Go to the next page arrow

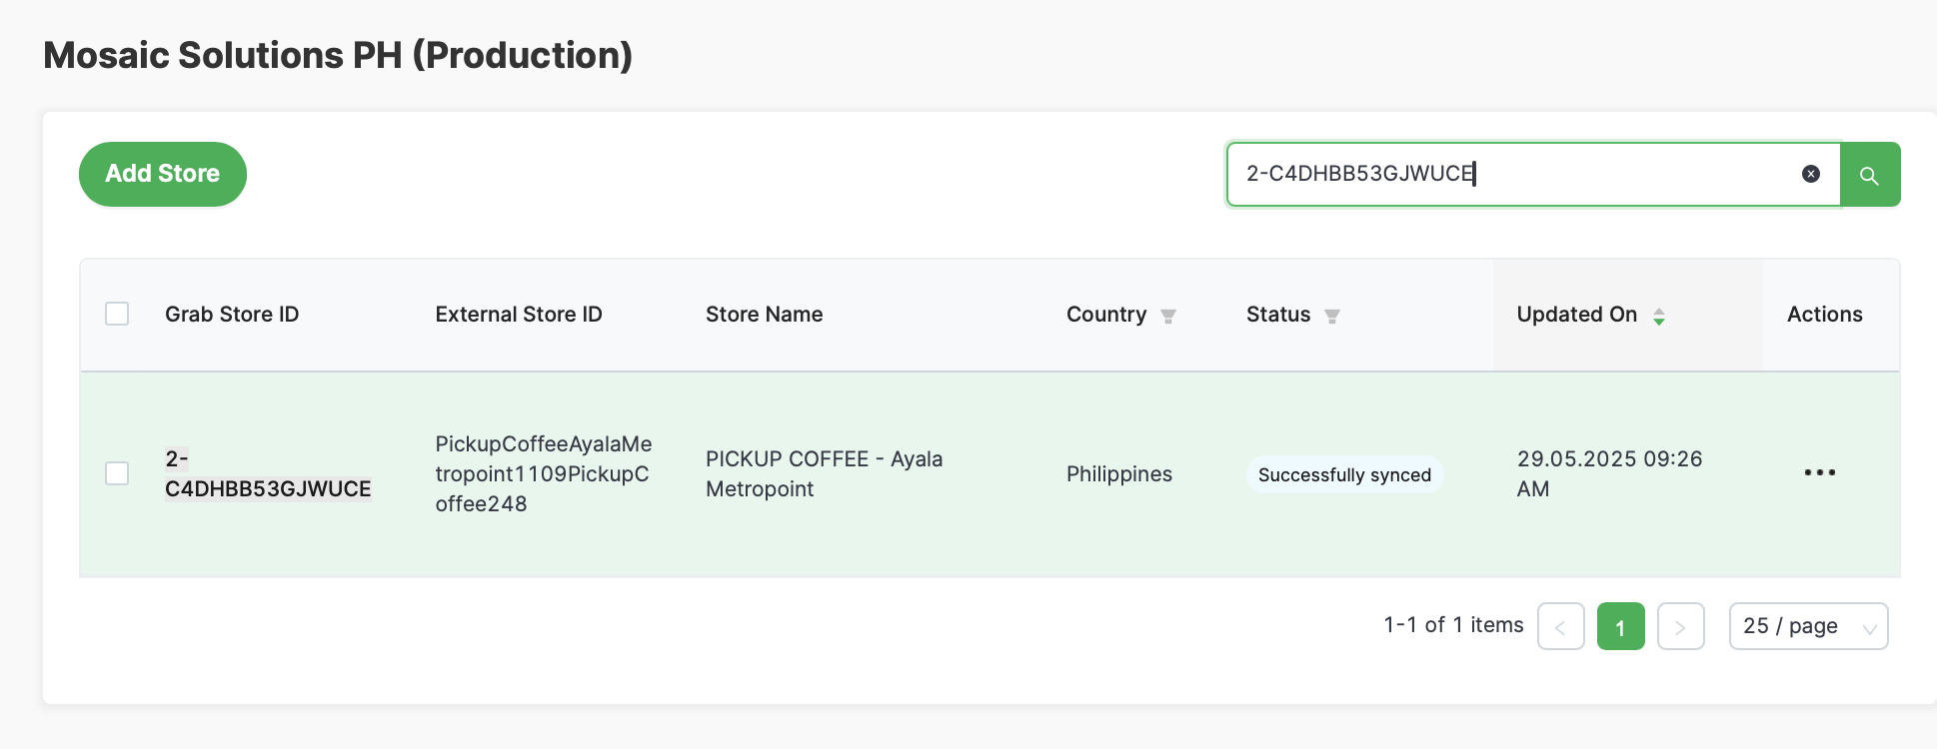(x=1680, y=626)
